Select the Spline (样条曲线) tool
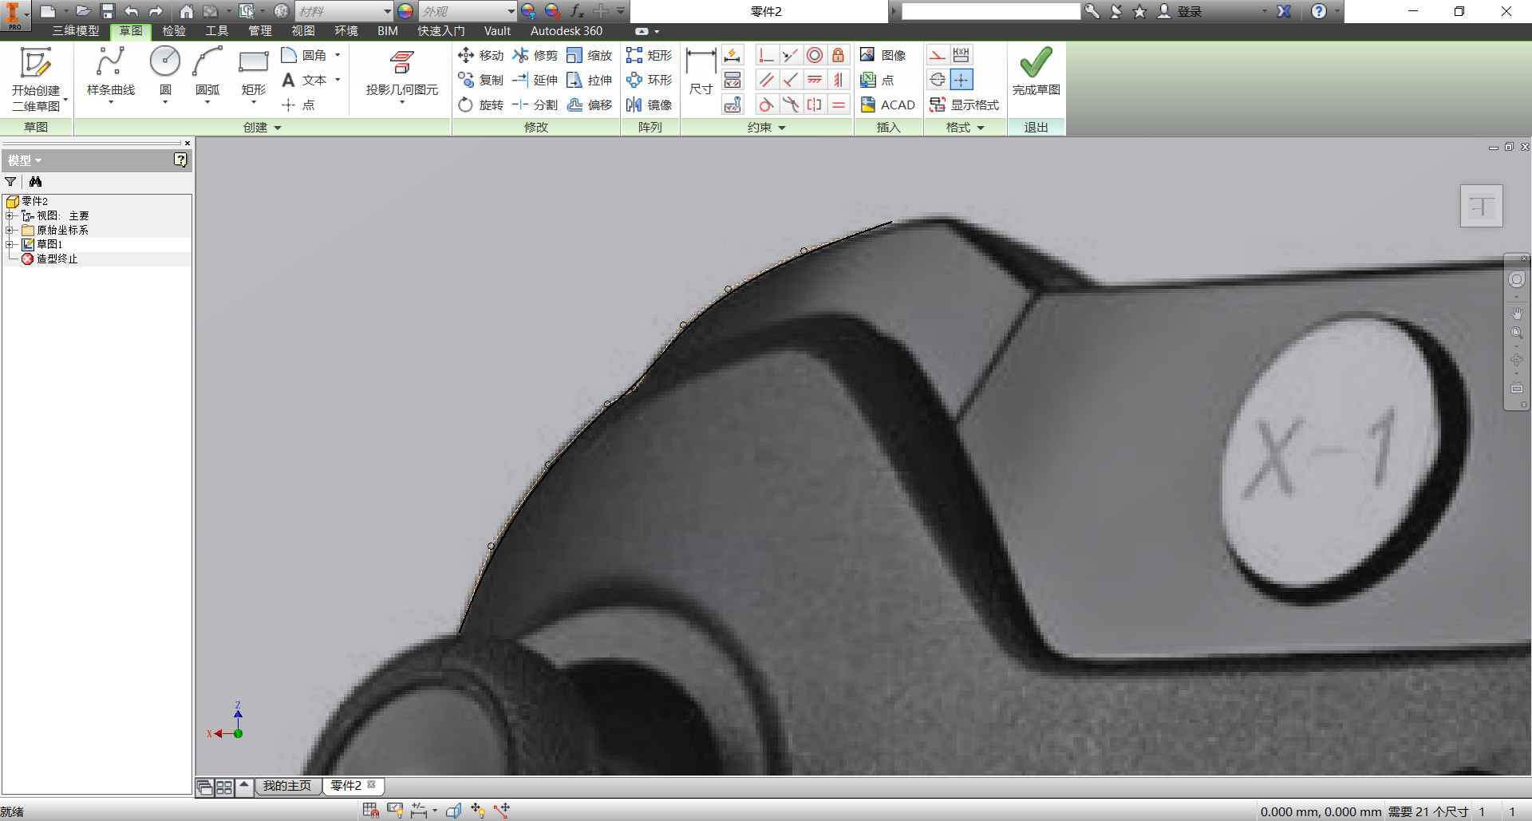This screenshot has height=821, width=1532. (110, 72)
